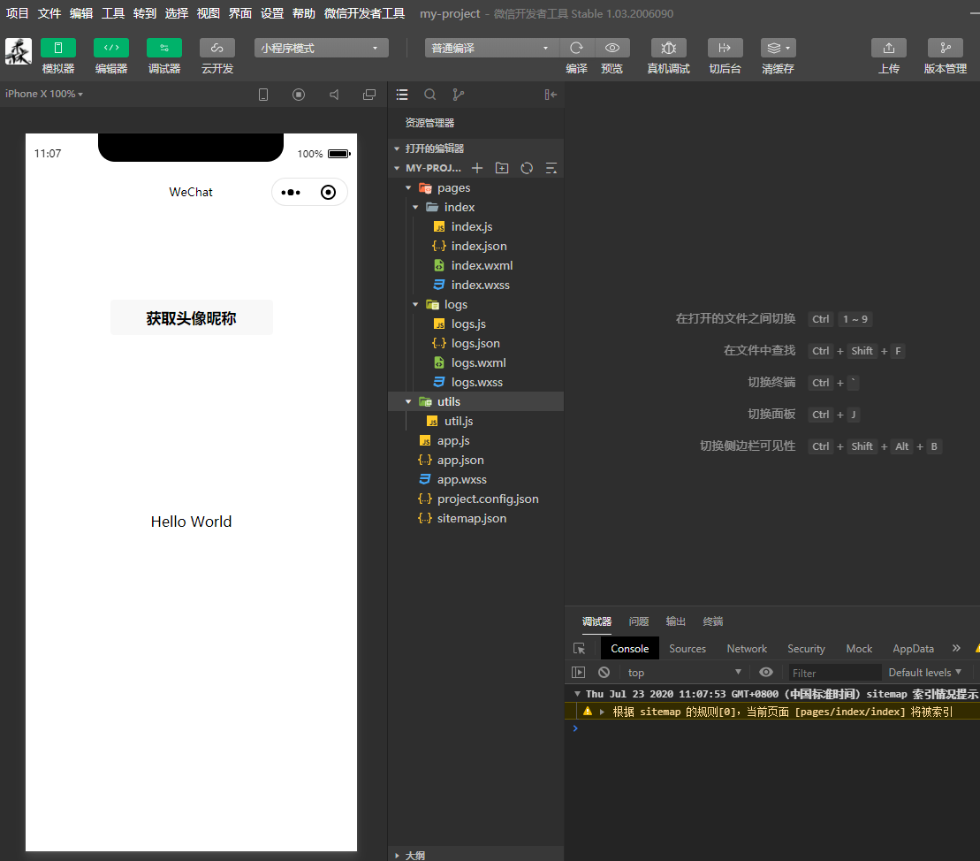Toggle the debugger panel button

(x=164, y=48)
